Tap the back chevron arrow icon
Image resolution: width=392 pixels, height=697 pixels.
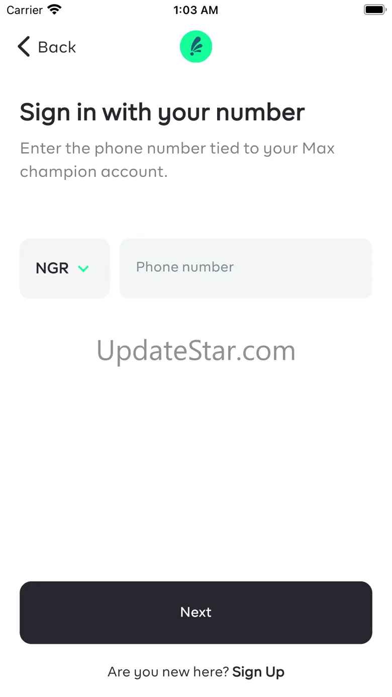pos(24,47)
